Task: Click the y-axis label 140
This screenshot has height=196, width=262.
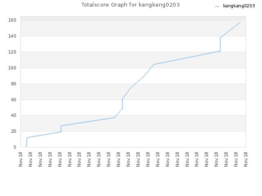Action: coord(12,36)
